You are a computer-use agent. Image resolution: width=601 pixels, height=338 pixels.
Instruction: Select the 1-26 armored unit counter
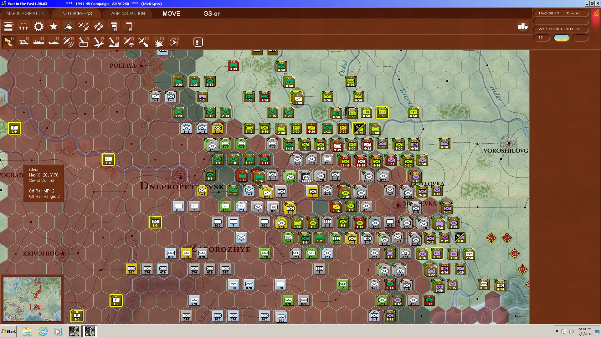[x=178, y=81]
